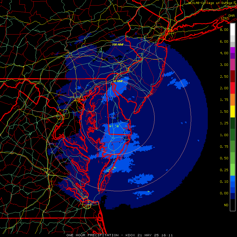
Task: Click the "4.00" legend value
Action: tap(224, 53)
